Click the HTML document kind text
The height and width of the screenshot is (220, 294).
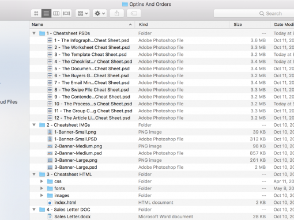click(156, 203)
